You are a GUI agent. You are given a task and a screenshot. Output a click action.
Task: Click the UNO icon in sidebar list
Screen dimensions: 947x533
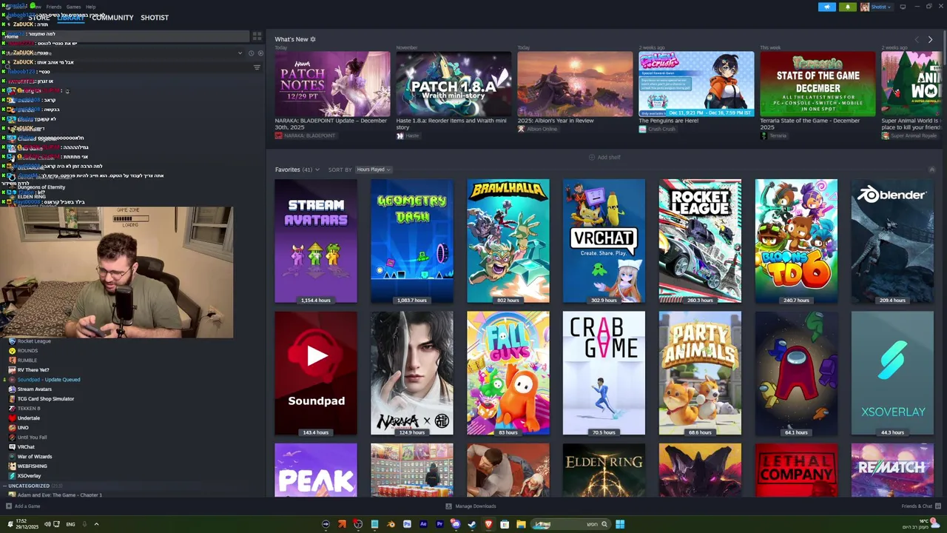tap(12, 428)
